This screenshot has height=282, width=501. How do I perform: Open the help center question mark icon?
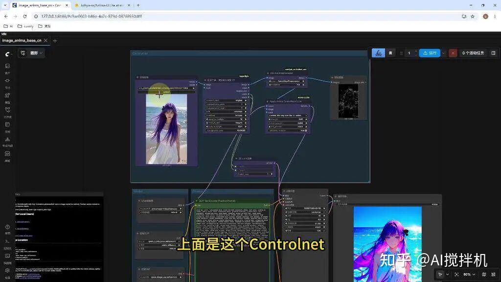tap(7, 227)
